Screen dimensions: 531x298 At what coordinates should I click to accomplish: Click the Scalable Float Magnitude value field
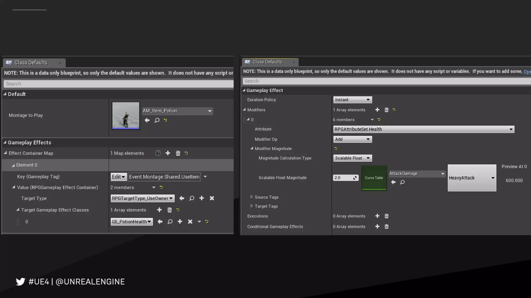point(343,178)
